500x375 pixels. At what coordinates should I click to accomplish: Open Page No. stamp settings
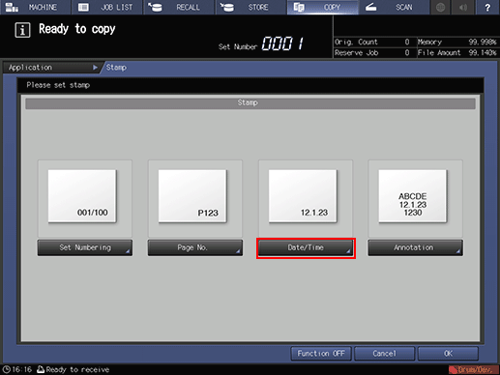click(195, 247)
